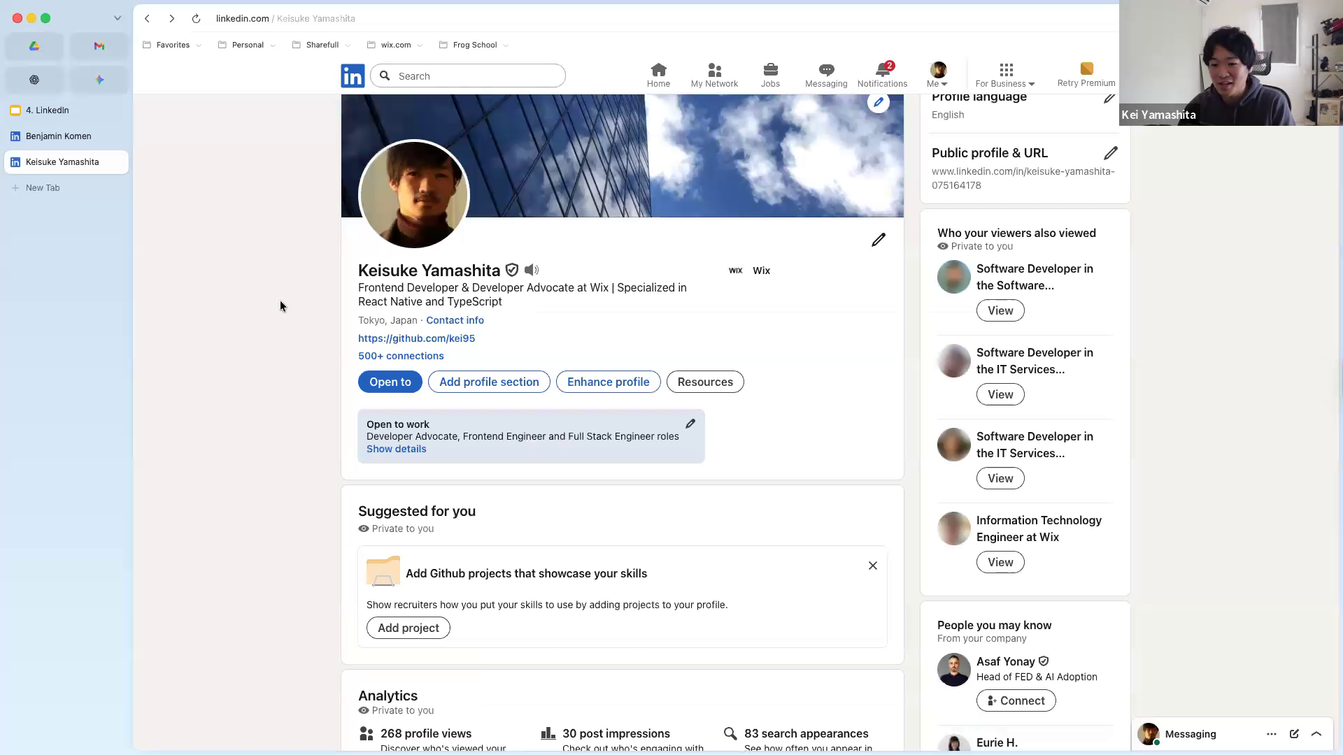Open the Resources menu button
This screenshot has height=755, width=1343.
pos(705,382)
